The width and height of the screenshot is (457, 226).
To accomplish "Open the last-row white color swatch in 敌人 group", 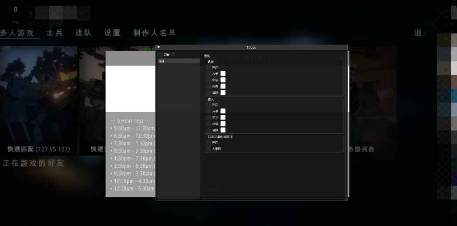I will (x=223, y=130).
